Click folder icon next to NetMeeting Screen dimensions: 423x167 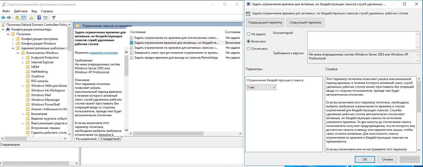click(x=28, y=72)
